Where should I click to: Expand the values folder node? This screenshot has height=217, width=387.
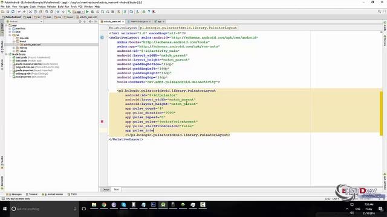pyautogui.click(x=14, y=51)
